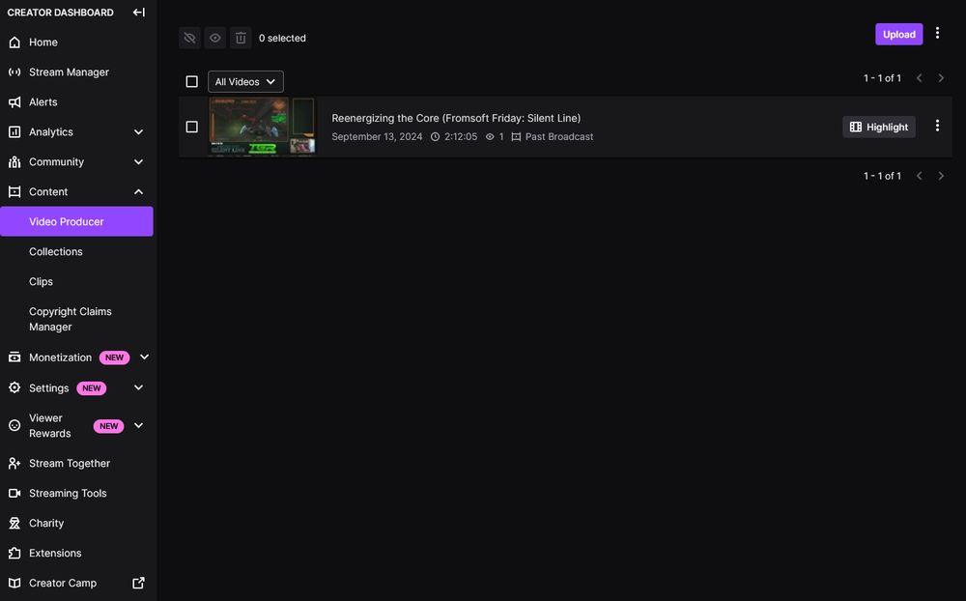Open Stream Together in the sidebar
The height and width of the screenshot is (601, 966).
[x=68, y=463]
